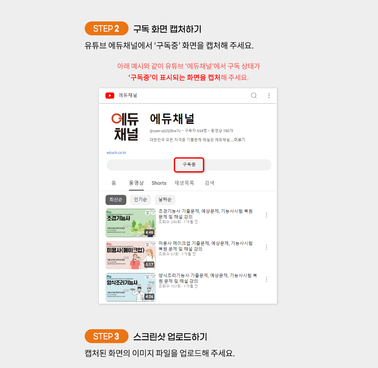Screen dimensions: 378x368
Task: Sort videos with the 인기순 chip
Action: point(140,200)
